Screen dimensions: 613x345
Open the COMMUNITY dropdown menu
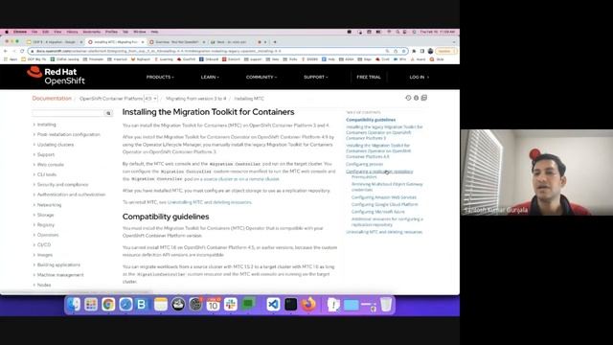(261, 77)
